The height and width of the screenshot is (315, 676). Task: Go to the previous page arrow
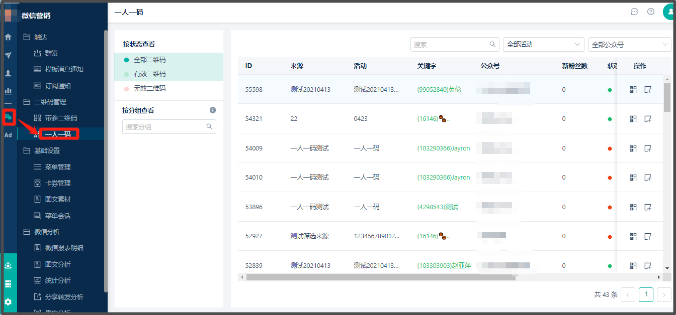[628, 294]
